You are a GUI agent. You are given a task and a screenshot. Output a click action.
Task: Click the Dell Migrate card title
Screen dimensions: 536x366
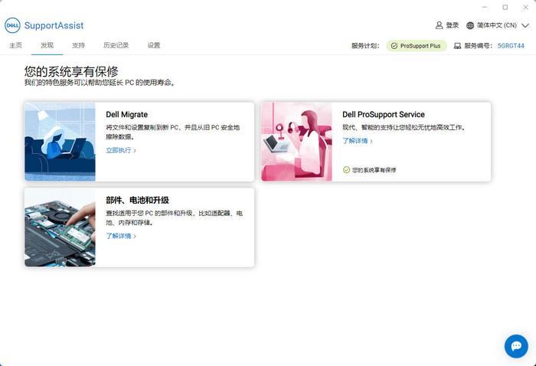click(127, 115)
